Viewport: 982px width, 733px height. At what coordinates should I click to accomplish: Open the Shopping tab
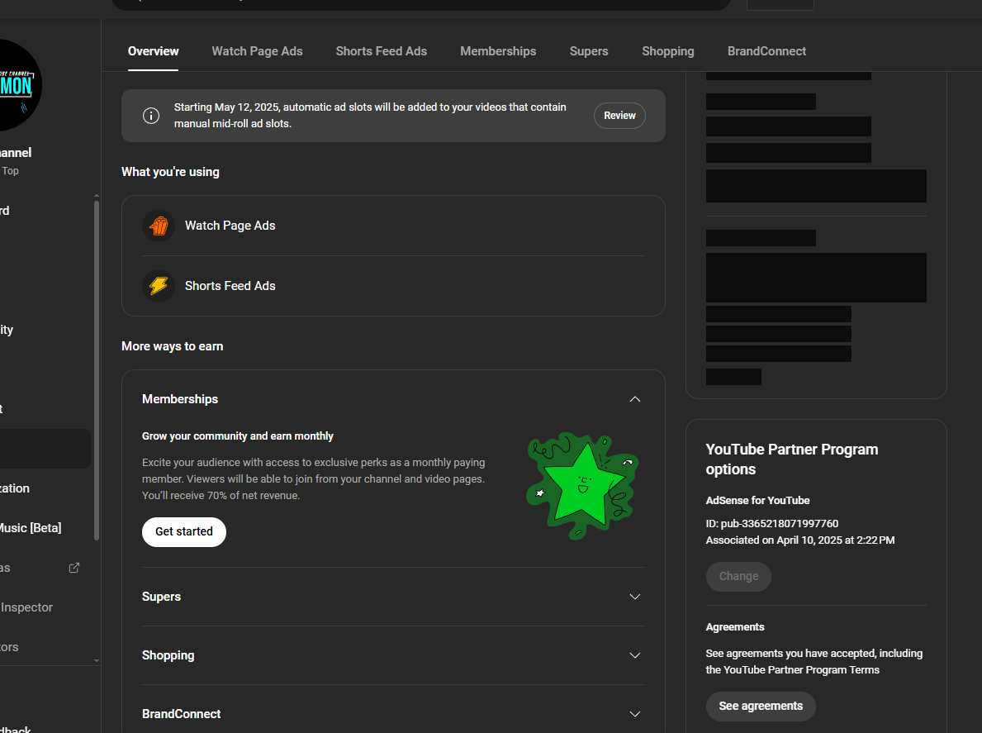pos(667,51)
